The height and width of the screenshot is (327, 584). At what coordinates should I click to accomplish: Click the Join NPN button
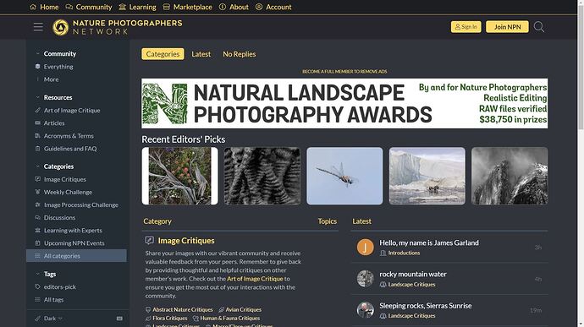coord(507,27)
